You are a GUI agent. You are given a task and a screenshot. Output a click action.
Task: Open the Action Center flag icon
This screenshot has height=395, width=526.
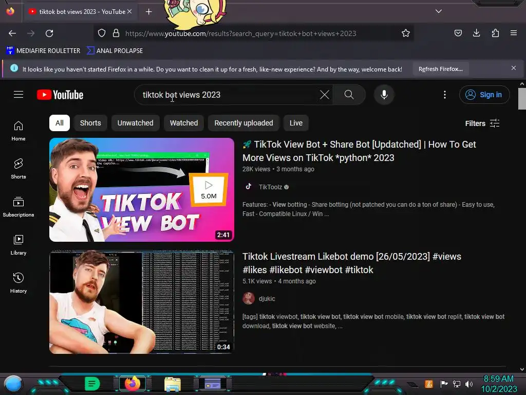(444, 384)
